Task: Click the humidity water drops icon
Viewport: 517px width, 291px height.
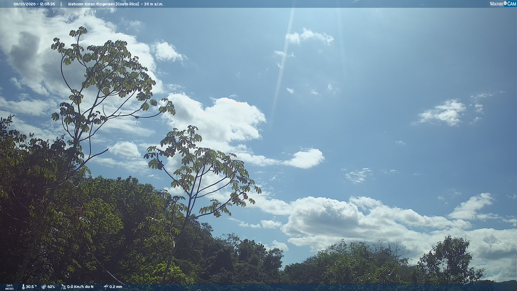Action: pos(44,287)
